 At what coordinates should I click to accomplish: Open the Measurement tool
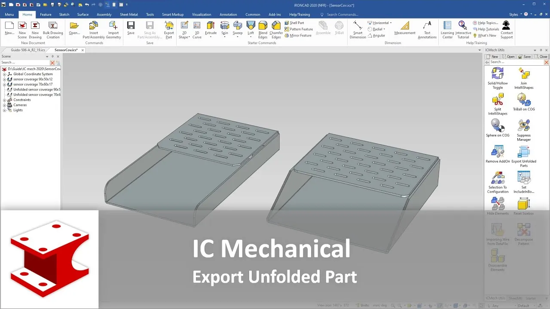[405, 28]
